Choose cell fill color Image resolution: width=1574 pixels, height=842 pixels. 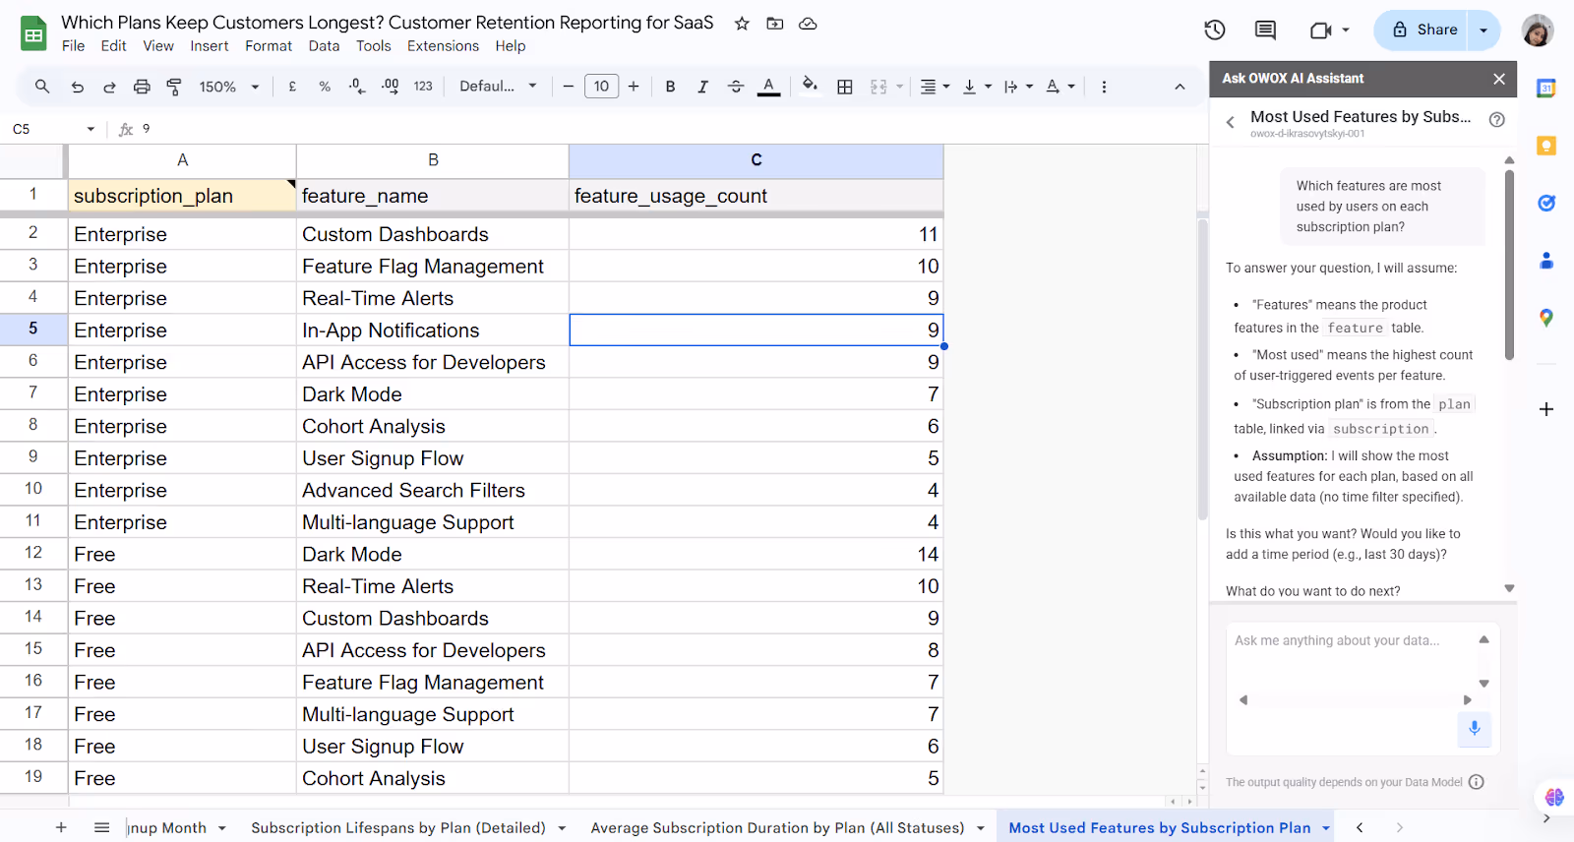[810, 87]
